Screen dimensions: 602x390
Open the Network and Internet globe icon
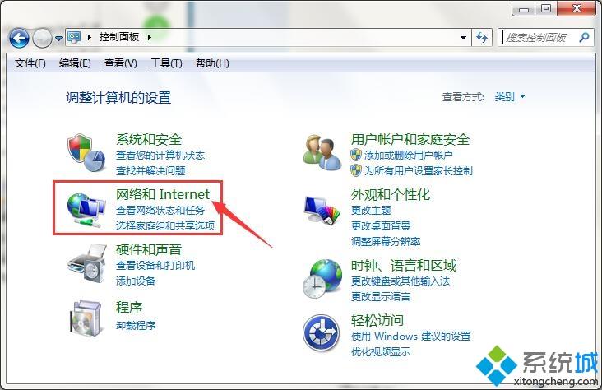click(86, 210)
